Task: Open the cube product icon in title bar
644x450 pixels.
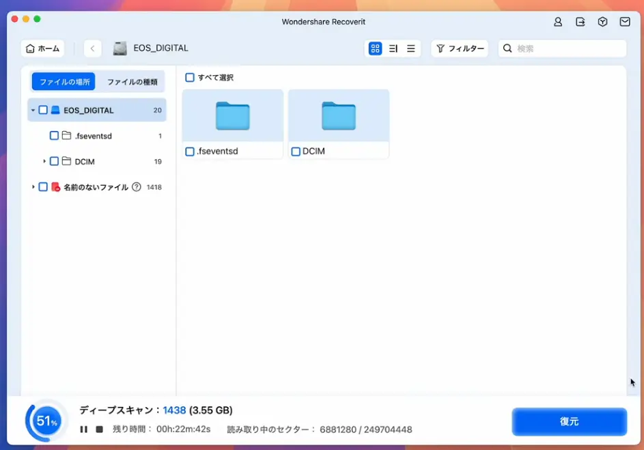Action: [602, 22]
